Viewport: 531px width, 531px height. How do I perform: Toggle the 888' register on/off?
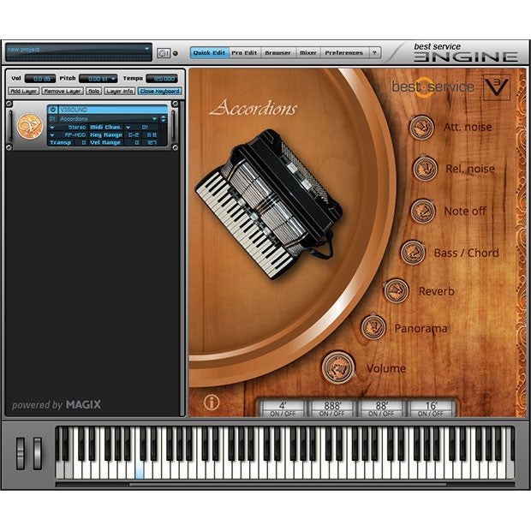(334, 409)
